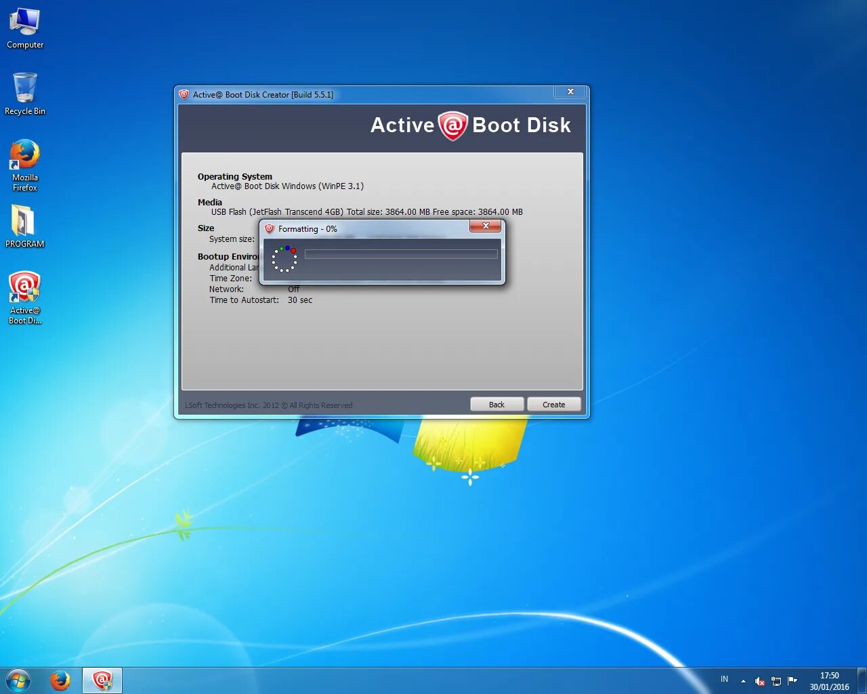Launch Mozilla Firefox desktop shortcut

coord(25,166)
